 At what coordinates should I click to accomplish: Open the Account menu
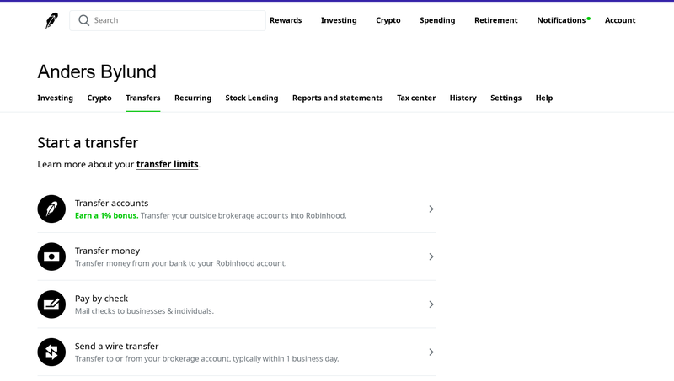point(620,20)
